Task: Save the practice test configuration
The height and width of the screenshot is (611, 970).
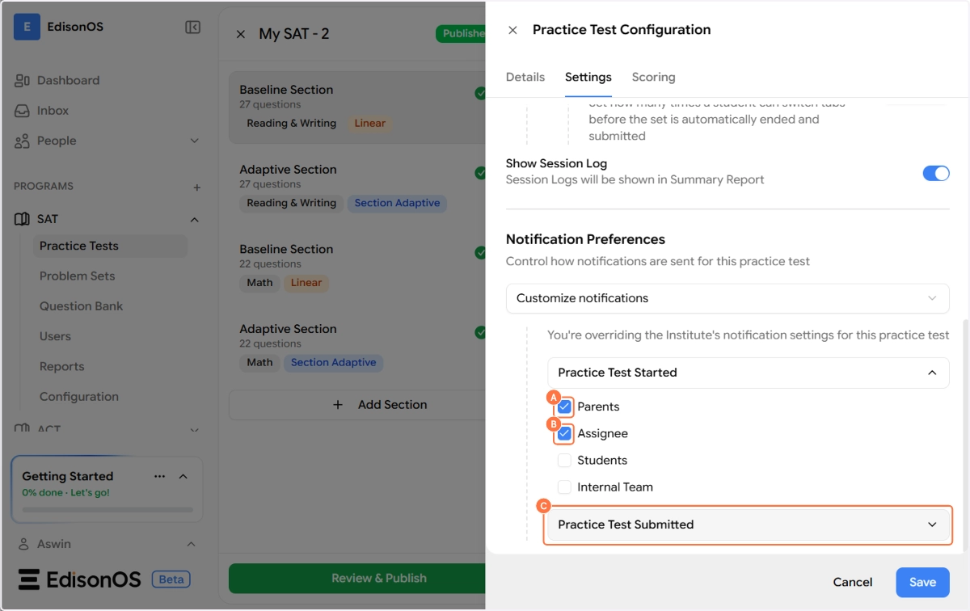Action: click(921, 582)
